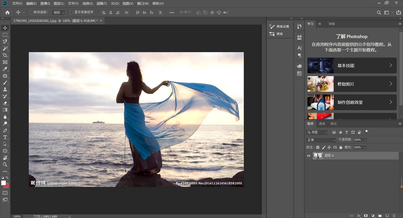Click the foreground color swatch

pos(4,182)
